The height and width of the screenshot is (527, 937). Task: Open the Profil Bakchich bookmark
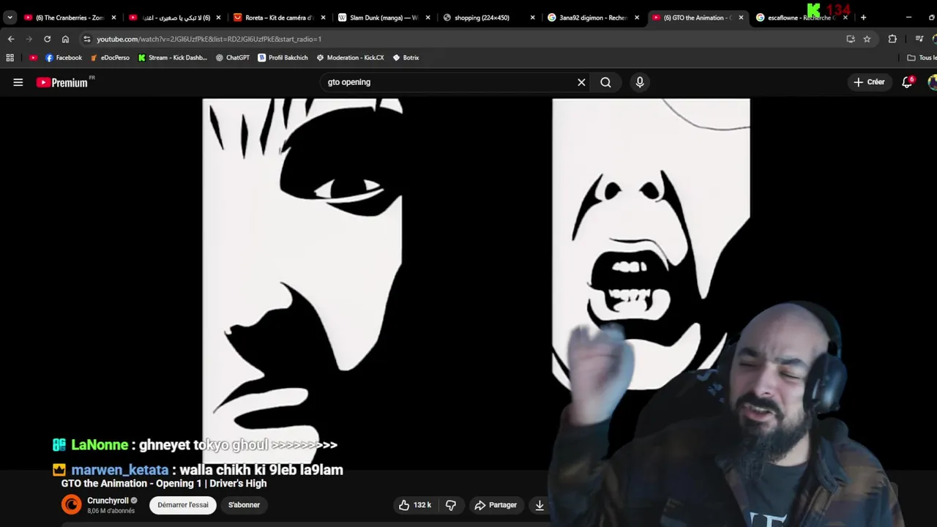(x=283, y=58)
